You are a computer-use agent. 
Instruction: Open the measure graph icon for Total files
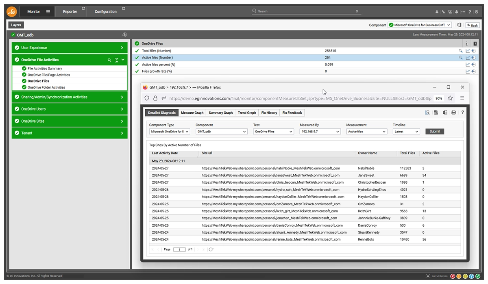(468, 51)
